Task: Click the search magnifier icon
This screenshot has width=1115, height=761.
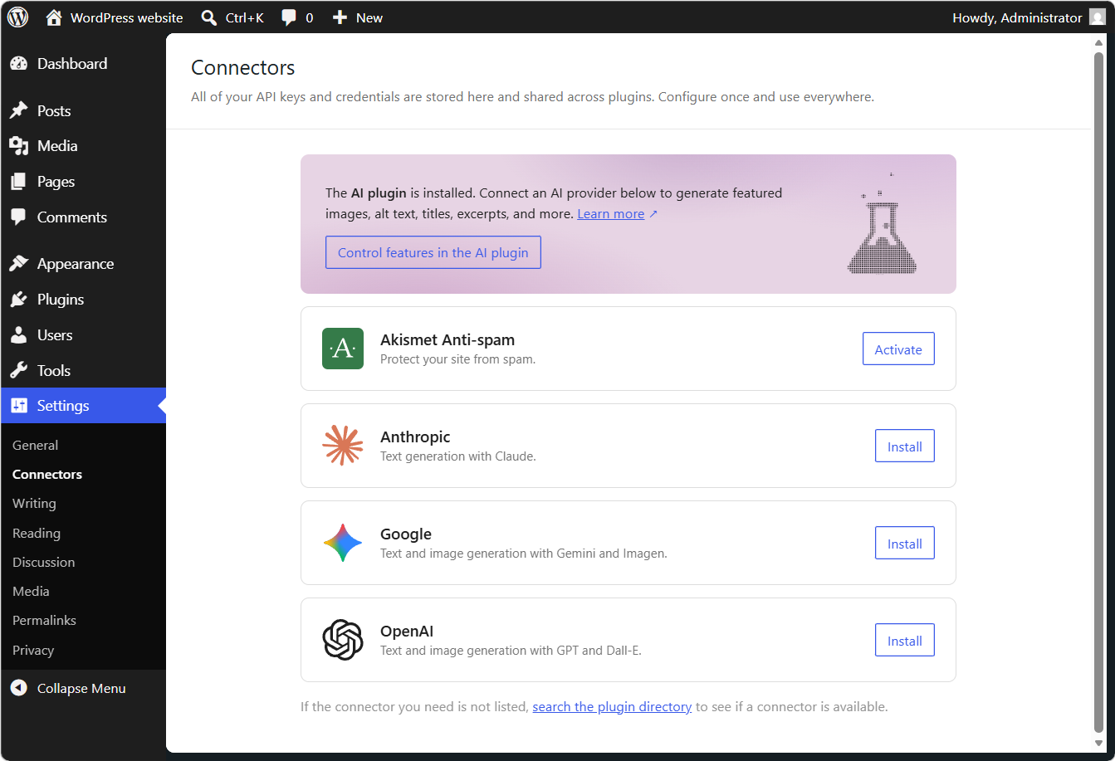Action: tap(209, 17)
